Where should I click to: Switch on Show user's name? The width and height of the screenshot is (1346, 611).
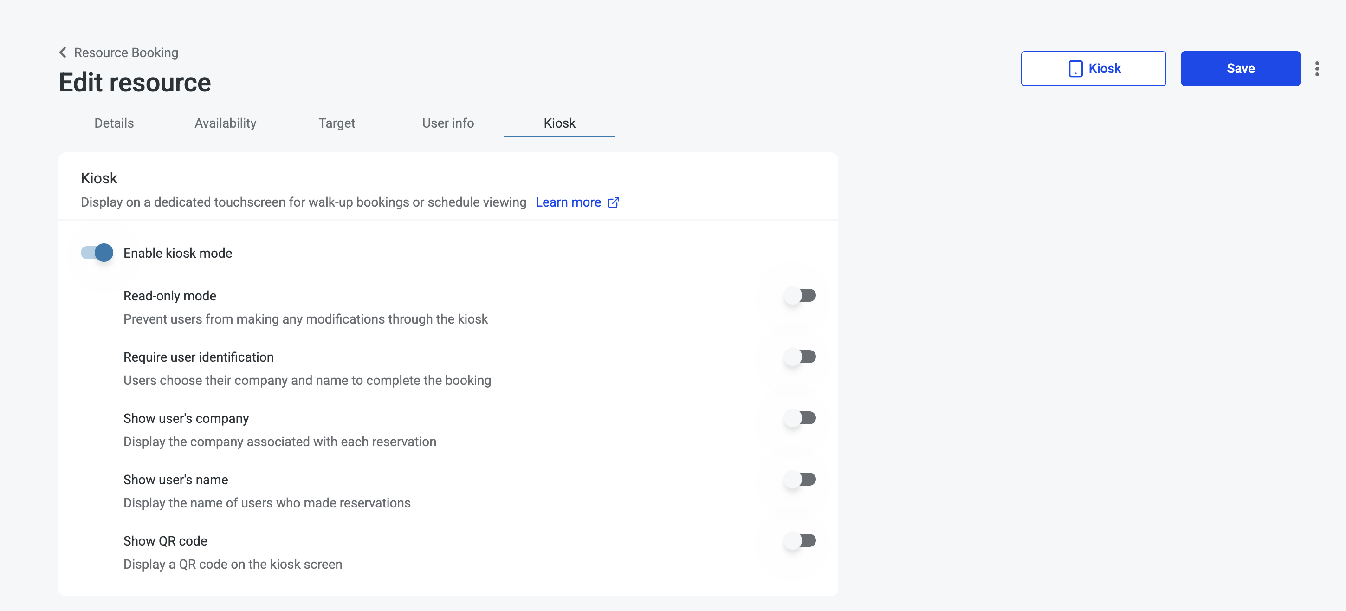(799, 479)
